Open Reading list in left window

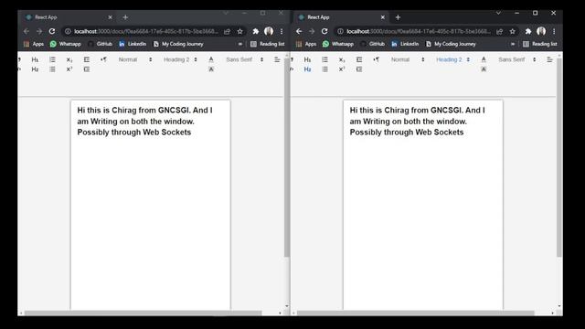click(268, 44)
